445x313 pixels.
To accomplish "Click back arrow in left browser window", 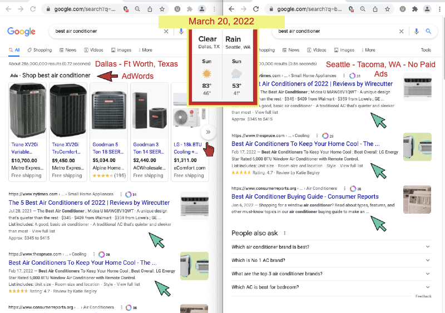I will (8, 9).
